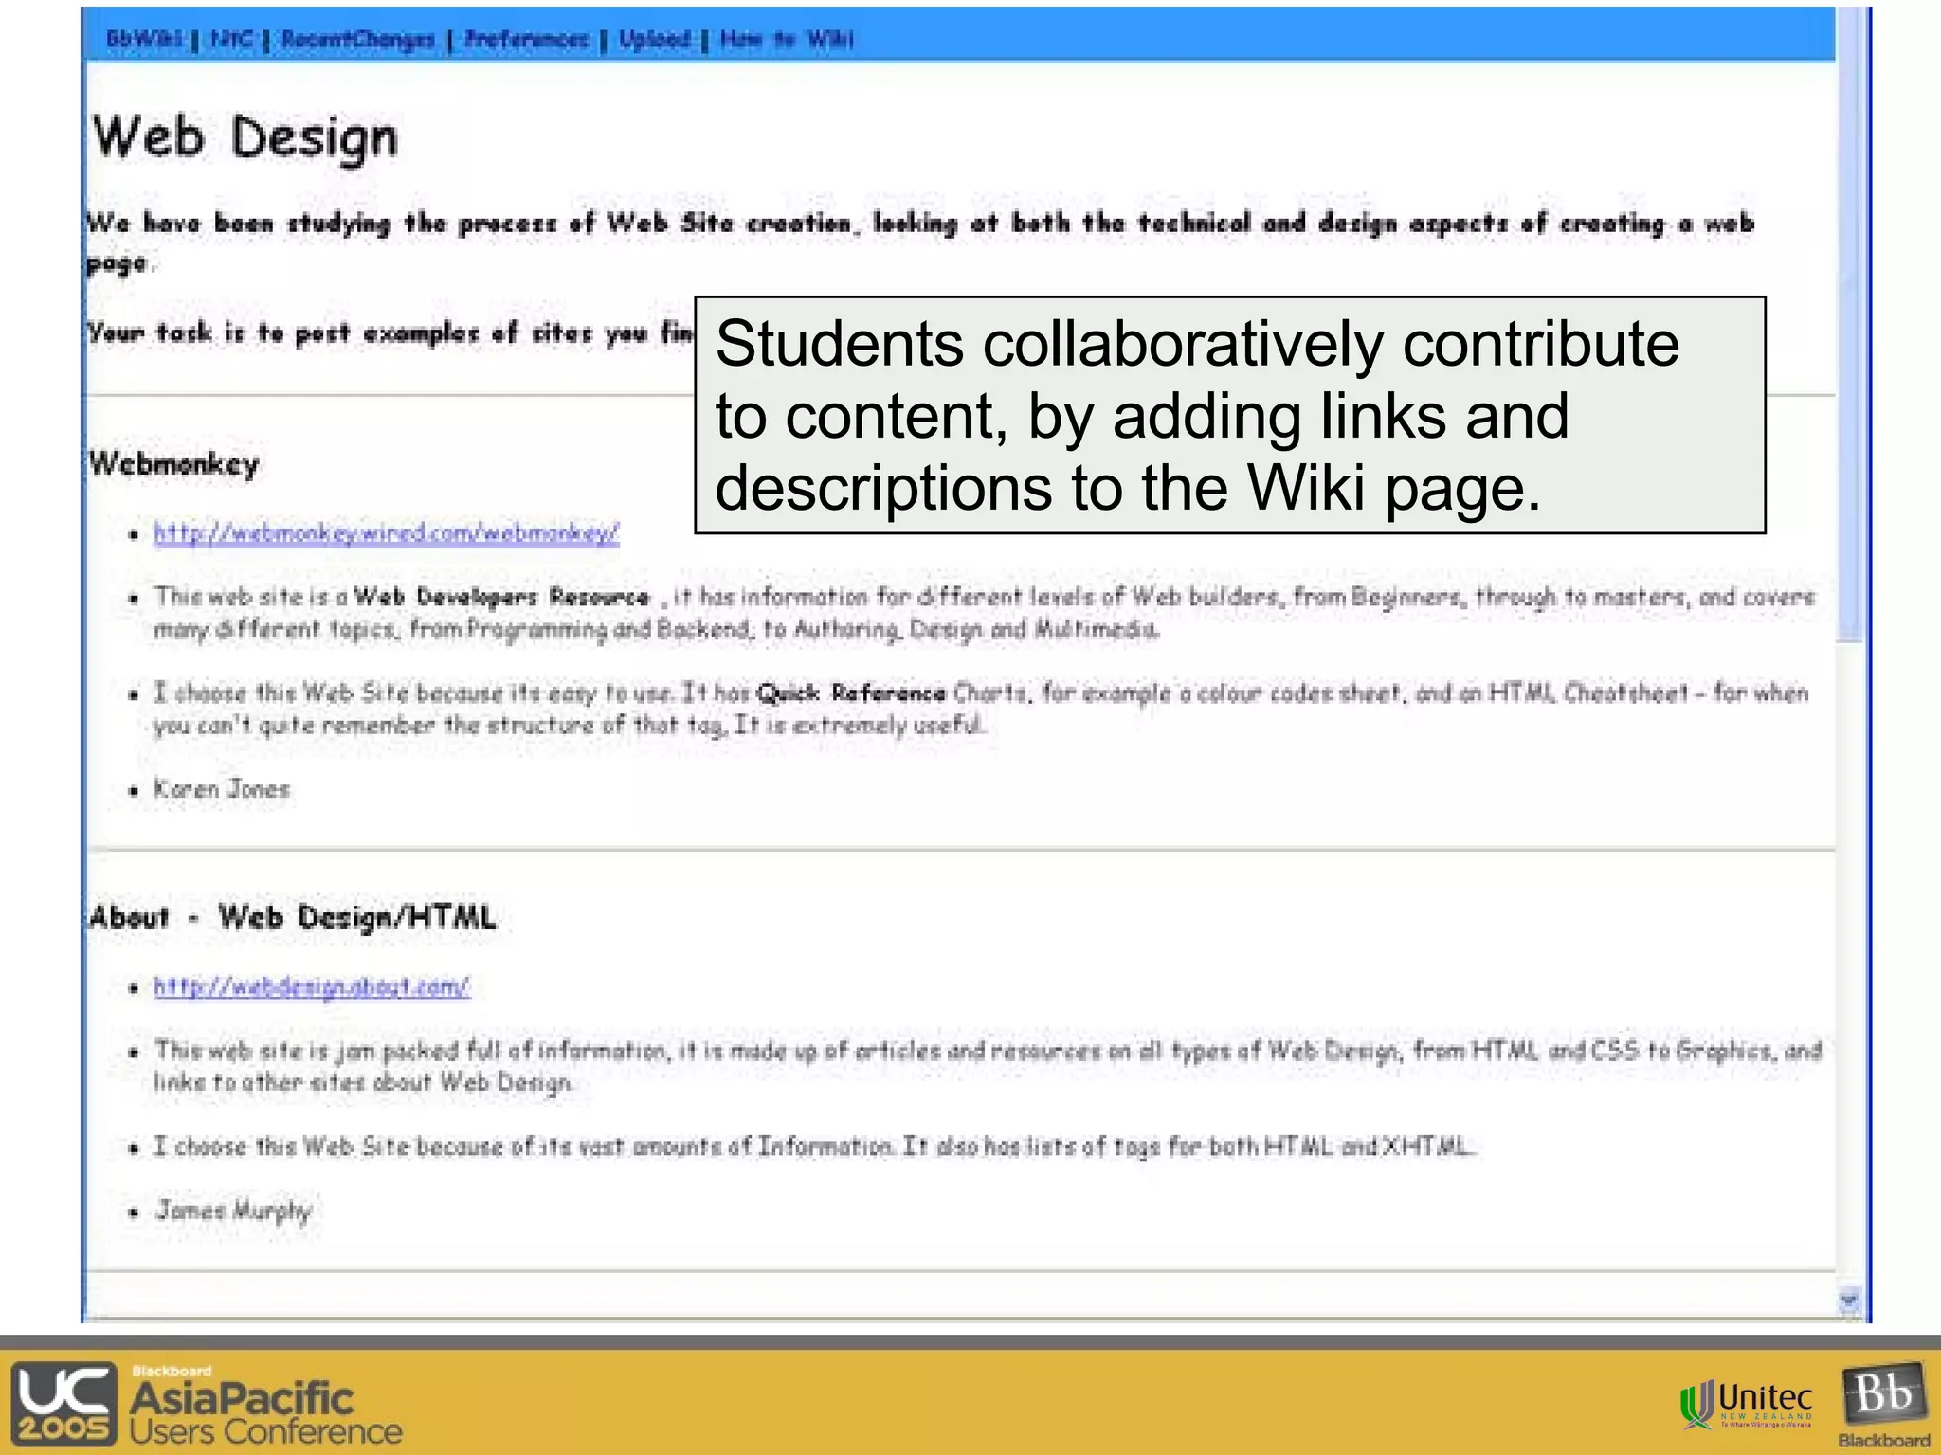Select Upload in the wiki menu
The width and height of the screenshot is (1941, 1455).
point(654,39)
